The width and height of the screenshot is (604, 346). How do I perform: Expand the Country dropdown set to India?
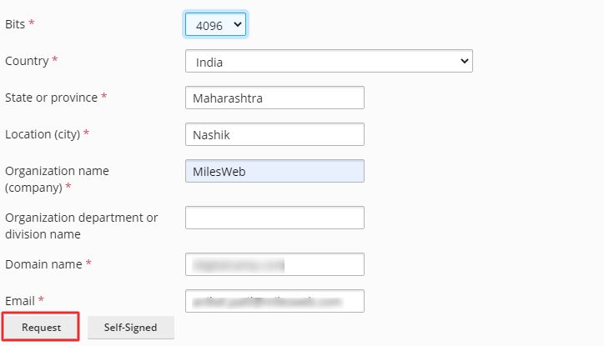click(x=328, y=62)
